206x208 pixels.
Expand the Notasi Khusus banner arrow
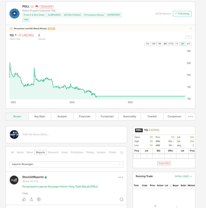[x=191, y=28]
